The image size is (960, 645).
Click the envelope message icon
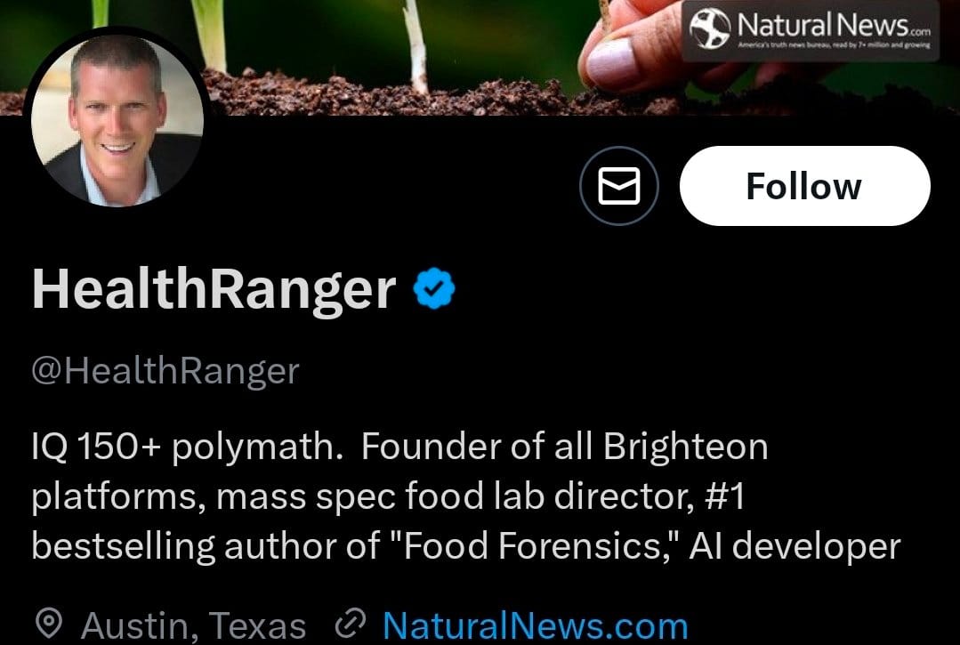618,187
